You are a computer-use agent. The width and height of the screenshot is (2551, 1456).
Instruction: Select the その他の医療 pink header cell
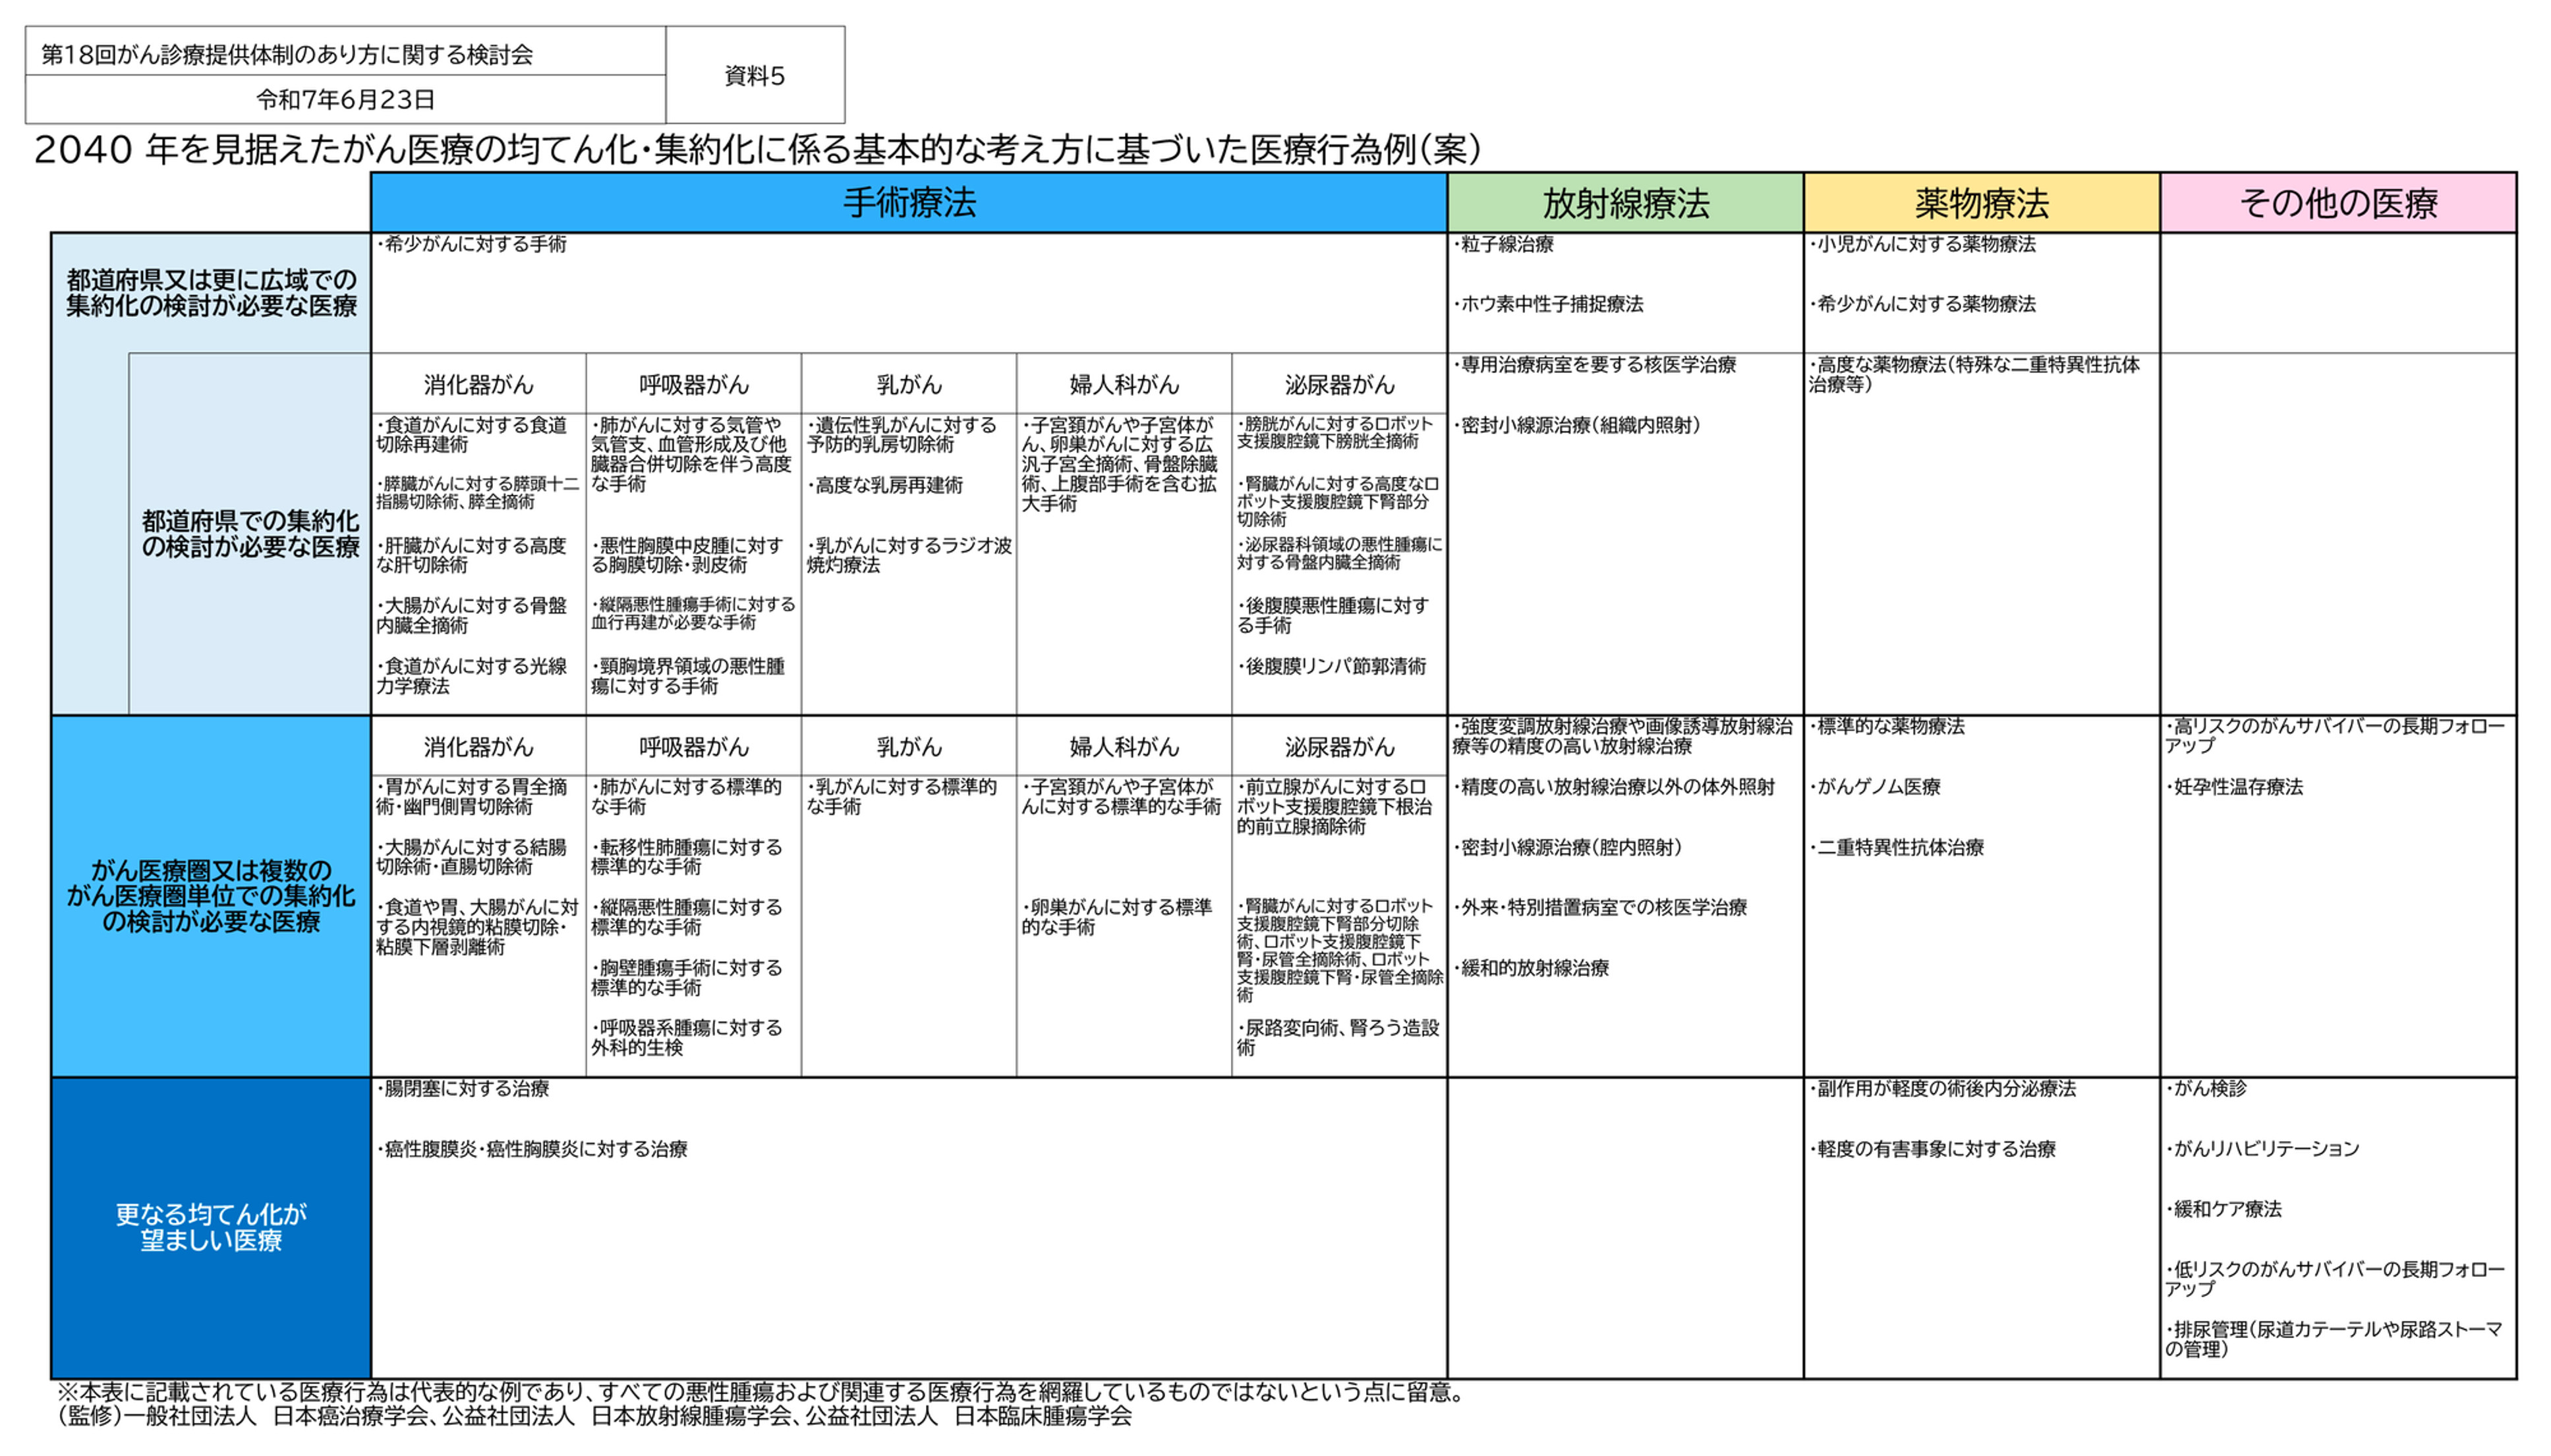pyautogui.click(x=2337, y=203)
